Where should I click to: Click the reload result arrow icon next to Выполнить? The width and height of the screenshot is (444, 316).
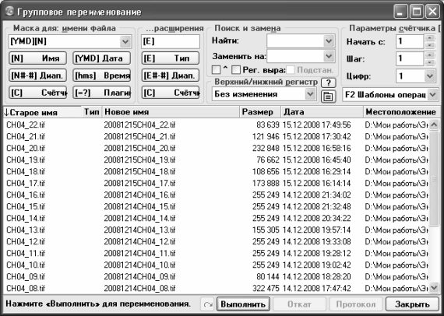tap(208, 304)
